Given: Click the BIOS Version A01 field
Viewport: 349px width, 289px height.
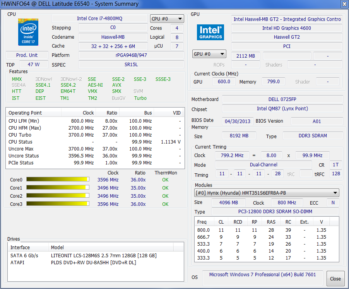Looking at the screenshot, I should click(317, 121).
